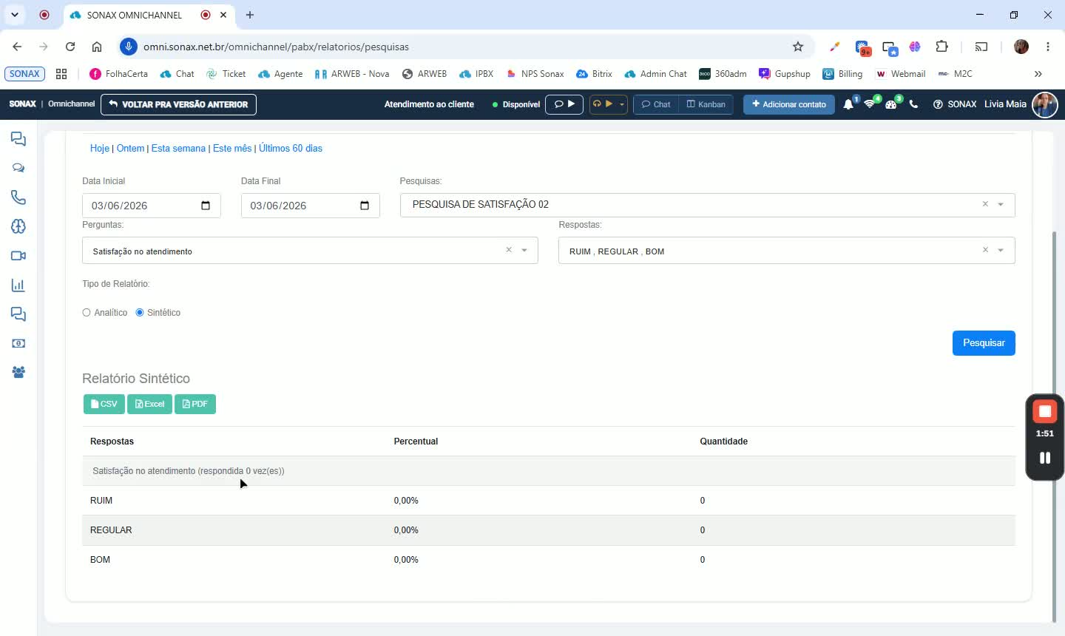The height and width of the screenshot is (636, 1065).
Task: Open the users group sidebar icon
Action: pyautogui.click(x=18, y=373)
